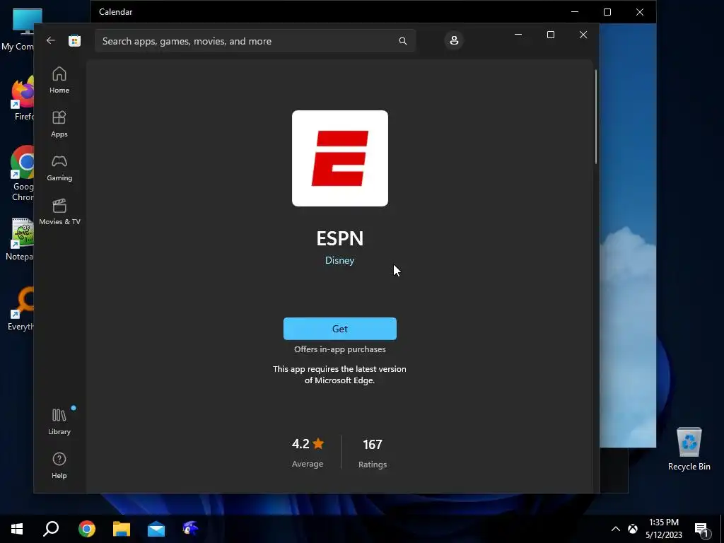
Task: Select the Recycle Bin desktop icon
Action: (x=689, y=448)
